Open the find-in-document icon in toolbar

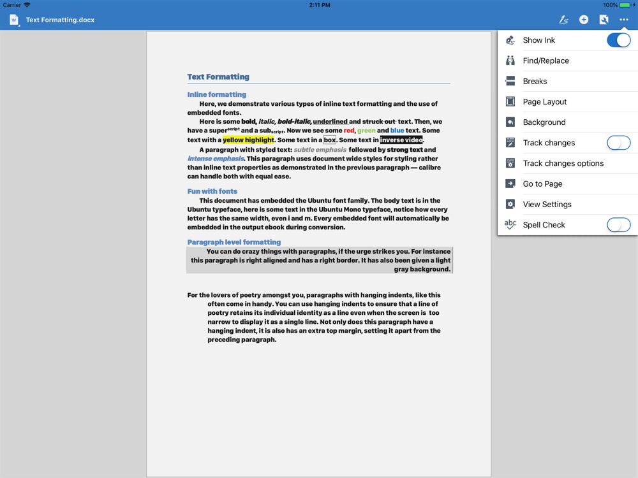(x=604, y=20)
